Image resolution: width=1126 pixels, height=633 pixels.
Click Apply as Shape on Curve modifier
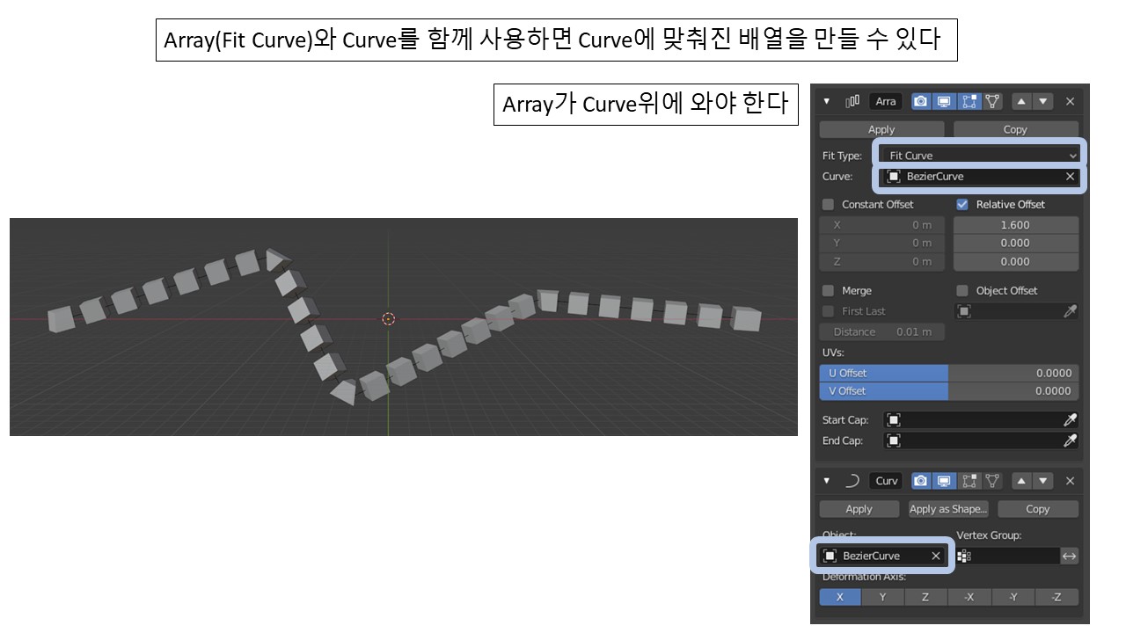[947, 508]
